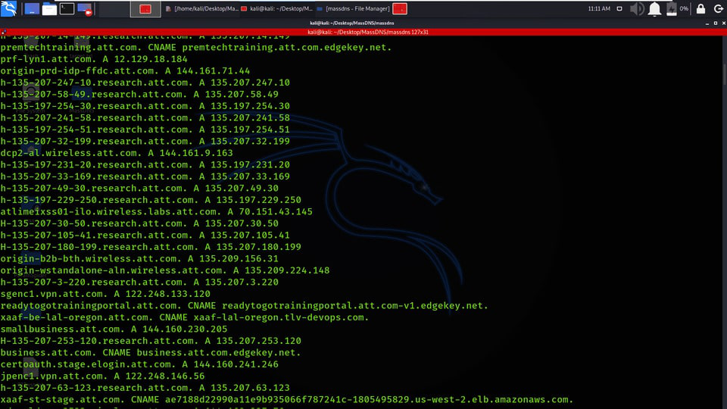
Task: Click h-135-207-32-199.research.att.com line
Action: click(145, 142)
